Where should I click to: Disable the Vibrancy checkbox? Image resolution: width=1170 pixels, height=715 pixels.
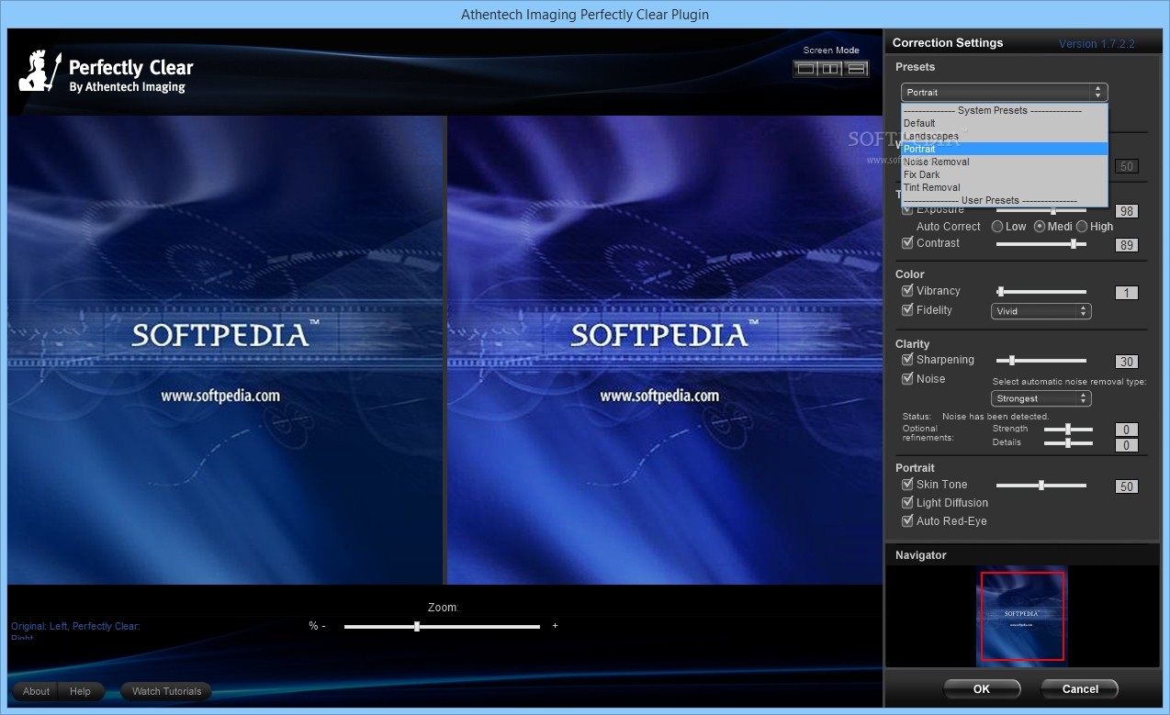907,291
